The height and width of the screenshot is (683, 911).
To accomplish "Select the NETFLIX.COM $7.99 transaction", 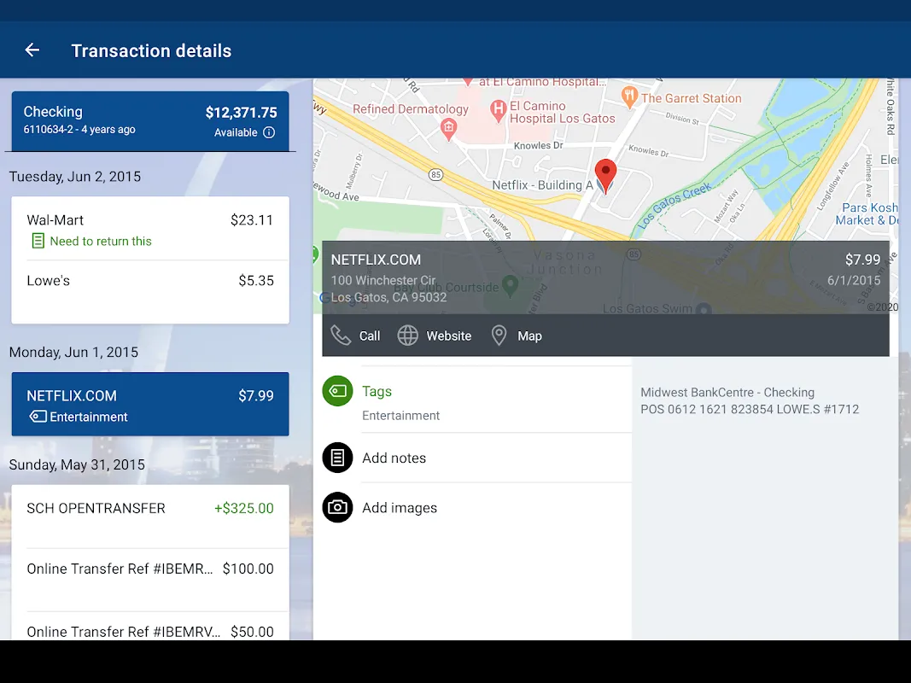I will pyautogui.click(x=150, y=404).
